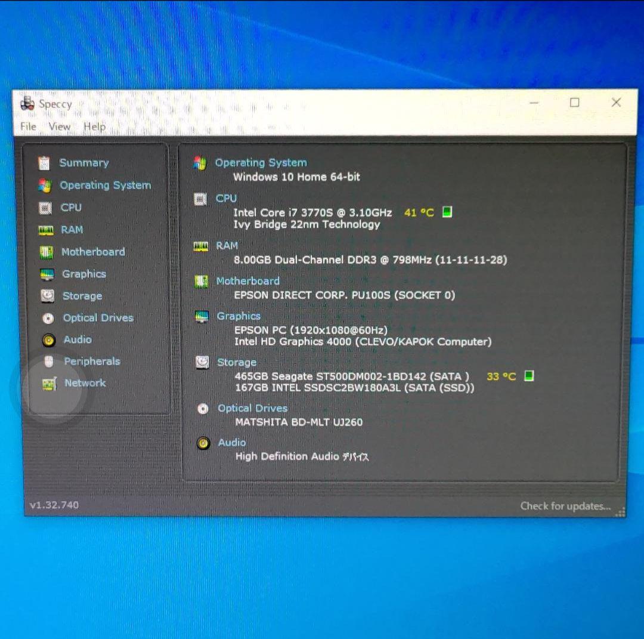
Task: Click the Motherboard heading in summary panel
Action: click(247, 281)
